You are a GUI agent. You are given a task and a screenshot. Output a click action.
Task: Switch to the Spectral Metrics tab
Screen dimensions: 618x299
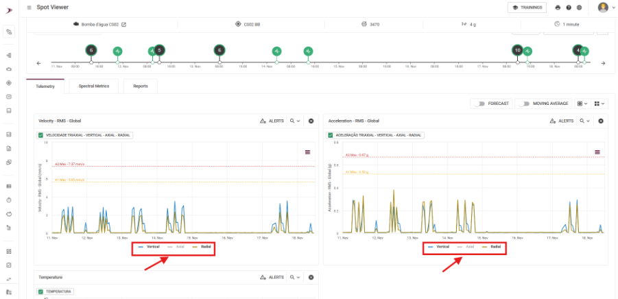[x=94, y=86]
